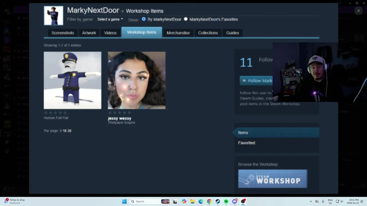Open the OBS taskbar icon with red badge
367x206 pixels.
pyautogui.click(x=243, y=201)
